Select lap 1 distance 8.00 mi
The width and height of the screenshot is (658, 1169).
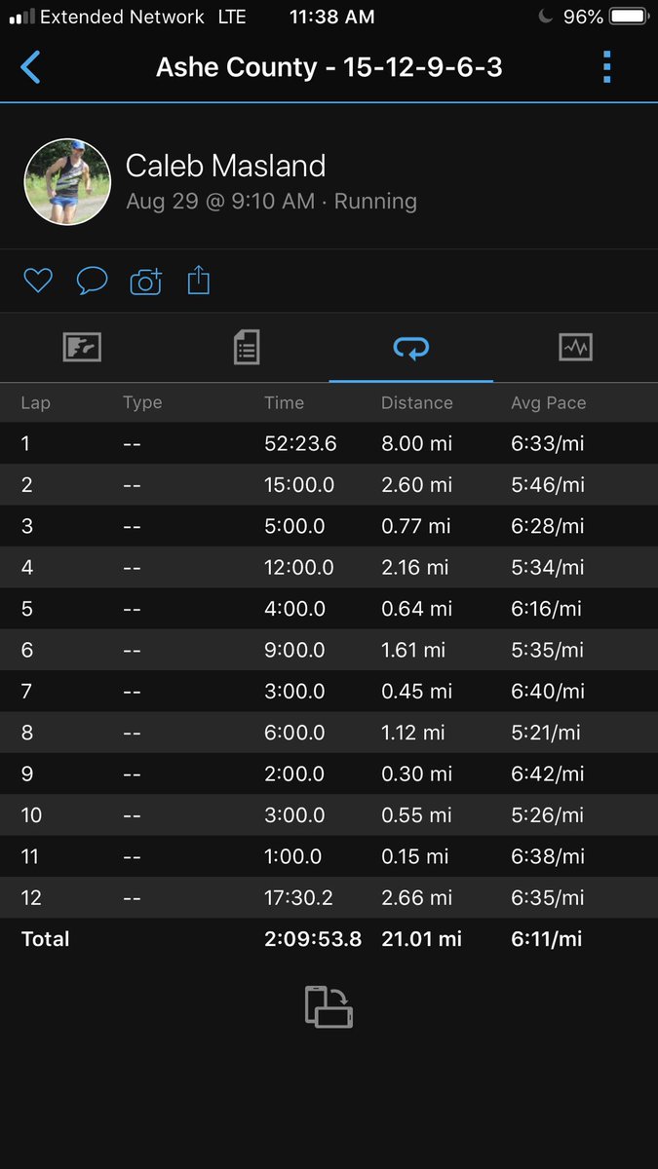pos(416,443)
